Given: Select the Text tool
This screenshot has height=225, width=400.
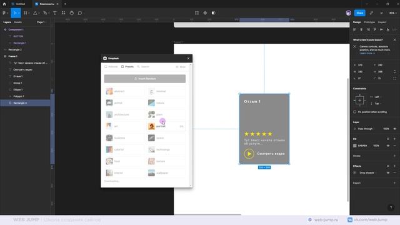Looking at the screenshot, I should coord(55,12).
